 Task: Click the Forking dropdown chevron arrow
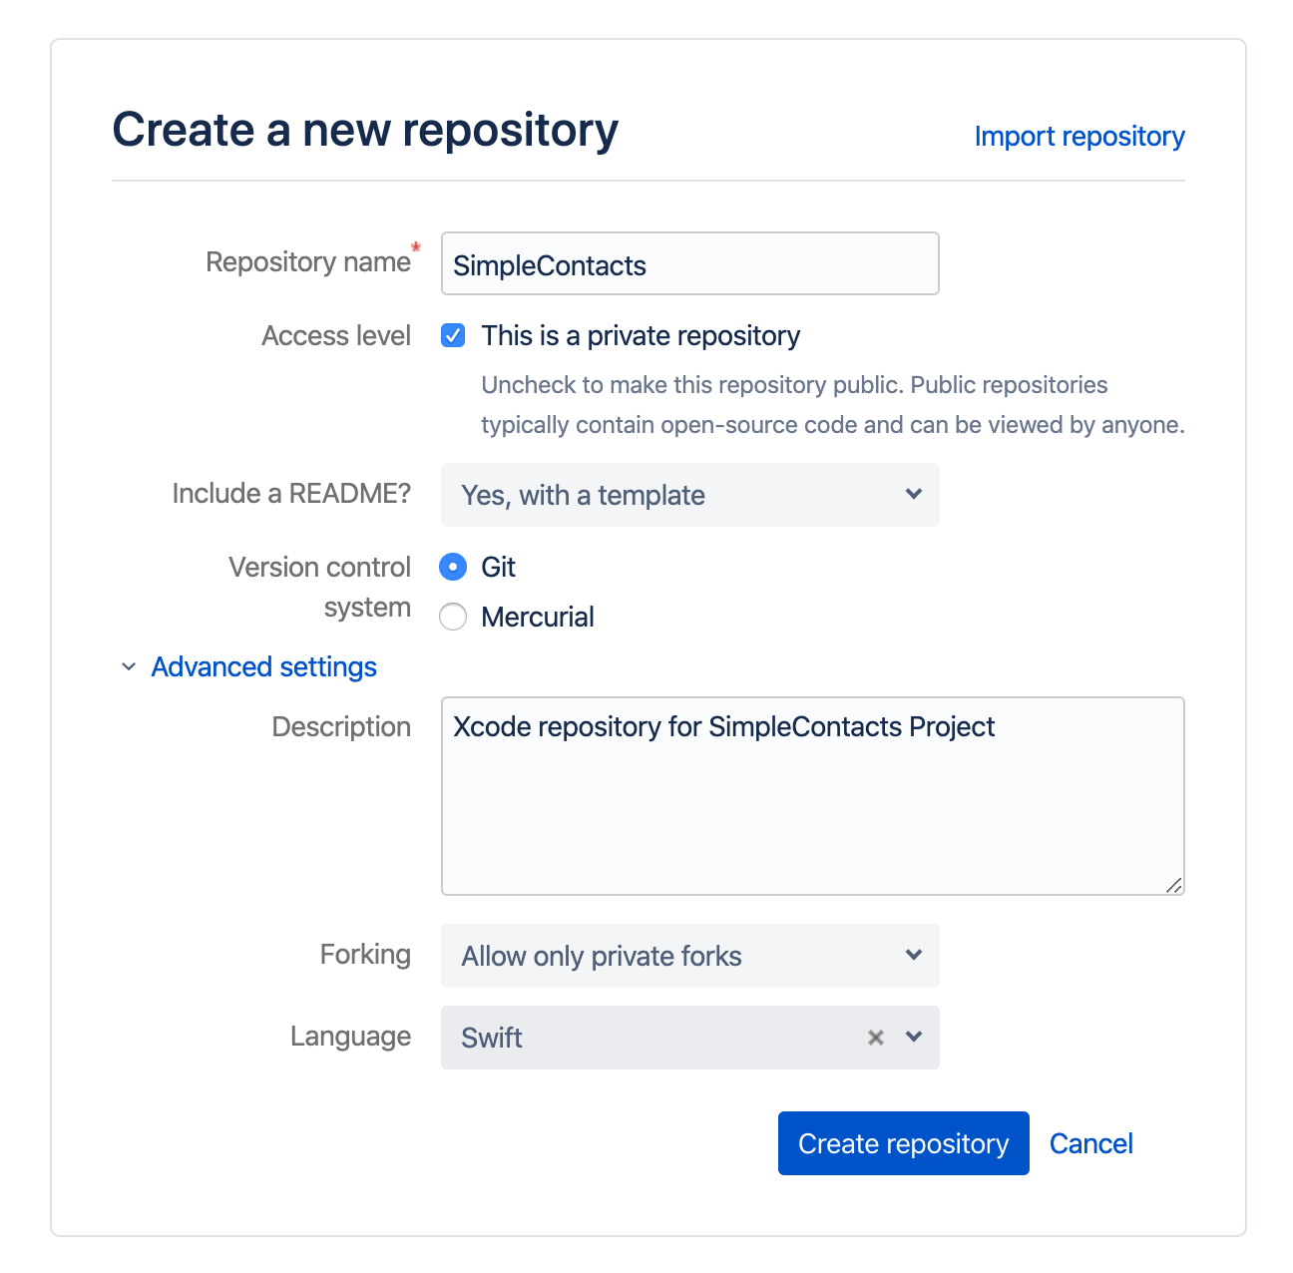click(914, 955)
